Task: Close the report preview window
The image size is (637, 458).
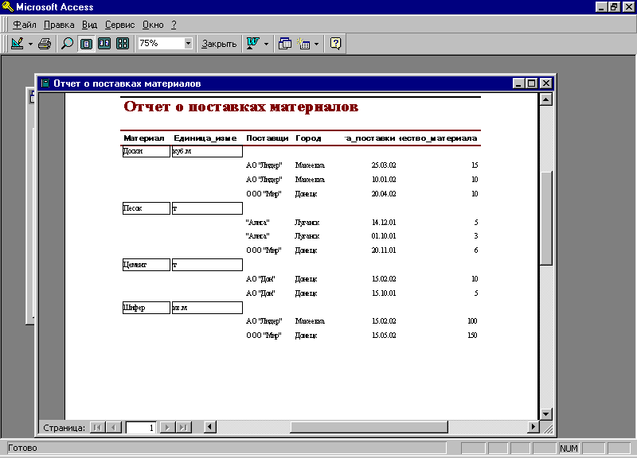Action: pyautogui.click(x=546, y=83)
